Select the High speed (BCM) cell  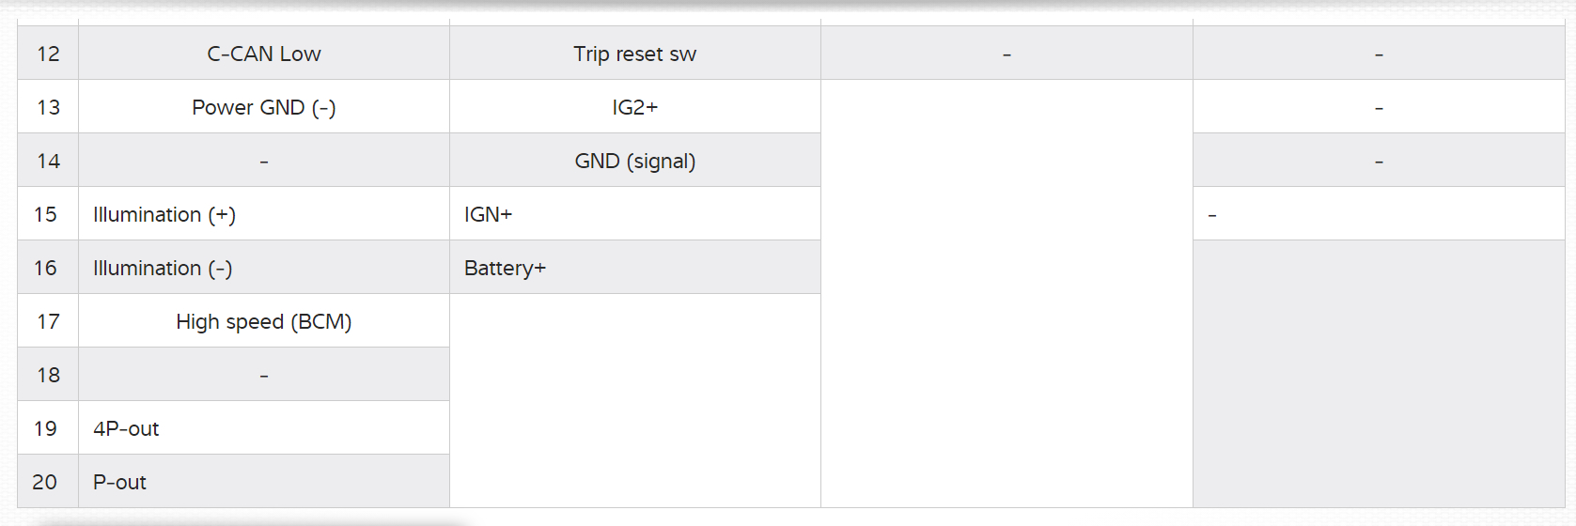[264, 322]
